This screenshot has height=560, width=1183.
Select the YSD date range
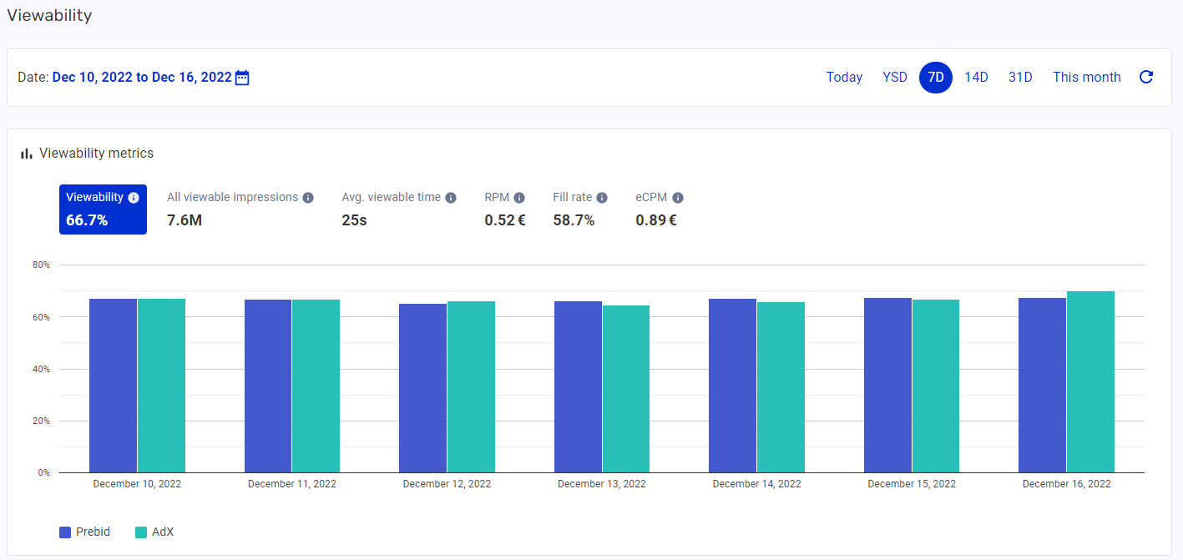pos(894,77)
